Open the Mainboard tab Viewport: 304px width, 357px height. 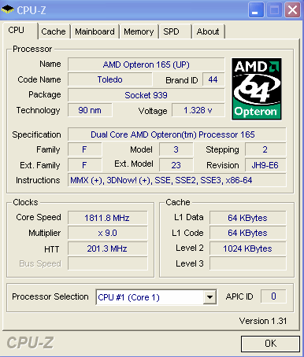pos(95,31)
